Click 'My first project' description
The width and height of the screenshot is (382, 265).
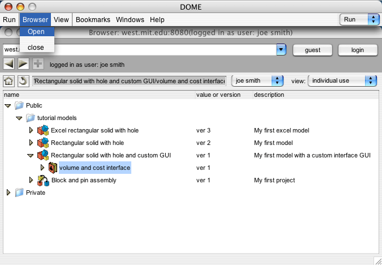[x=274, y=180]
